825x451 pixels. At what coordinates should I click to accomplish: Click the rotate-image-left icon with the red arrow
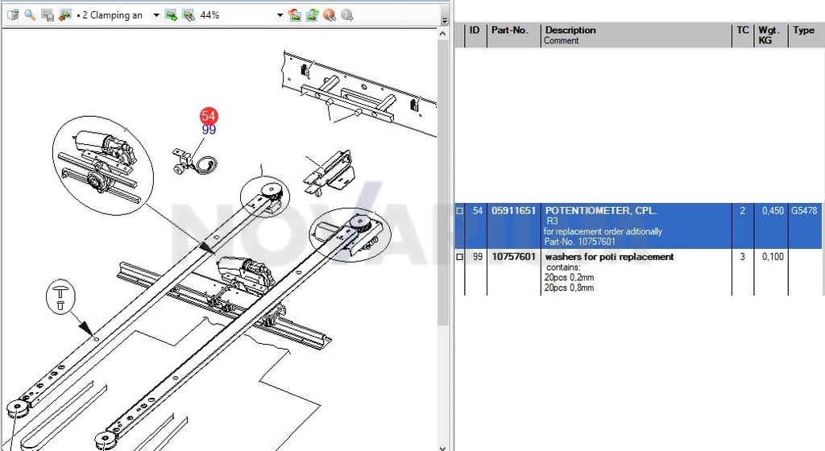coord(295,14)
